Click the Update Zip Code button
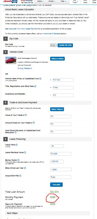Viewport: 97px width, 219px height. coord(65,45)
